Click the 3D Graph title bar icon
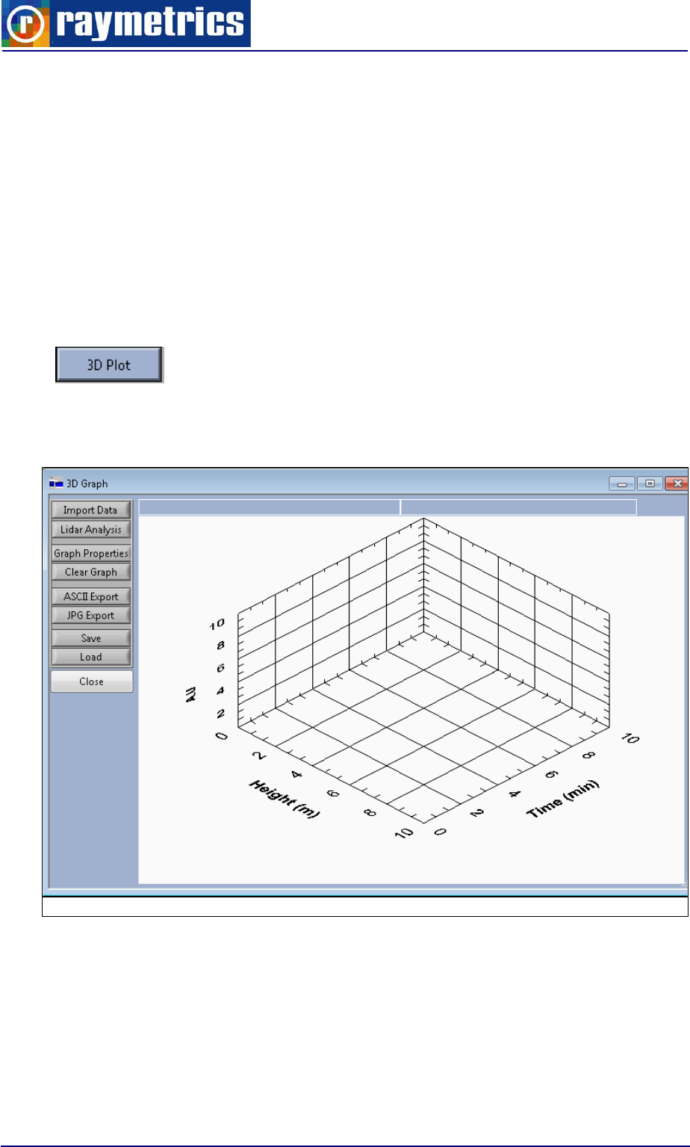The image size is (690, 1147). point(55,483)
